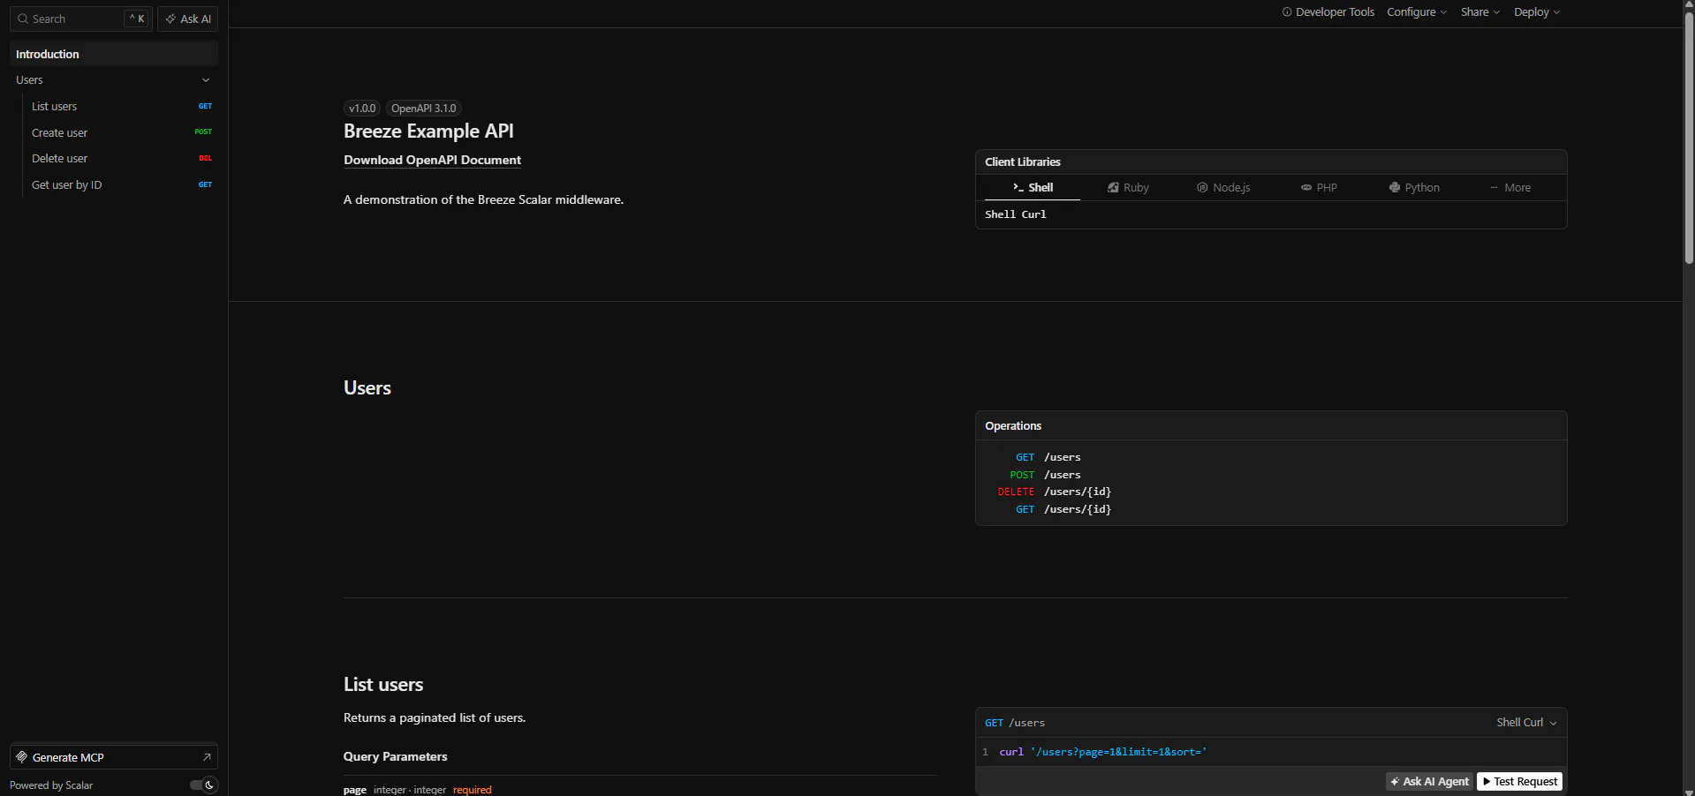Viewport: 1695px width, 796px height.
Task: Expand the Configure dropdown
Action: [x=1417, y=12]
